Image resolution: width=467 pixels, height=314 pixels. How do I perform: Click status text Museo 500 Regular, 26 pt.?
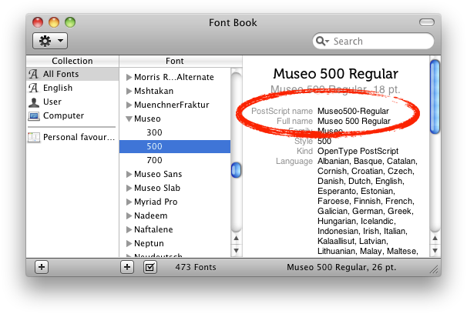(x=341, y=267)
